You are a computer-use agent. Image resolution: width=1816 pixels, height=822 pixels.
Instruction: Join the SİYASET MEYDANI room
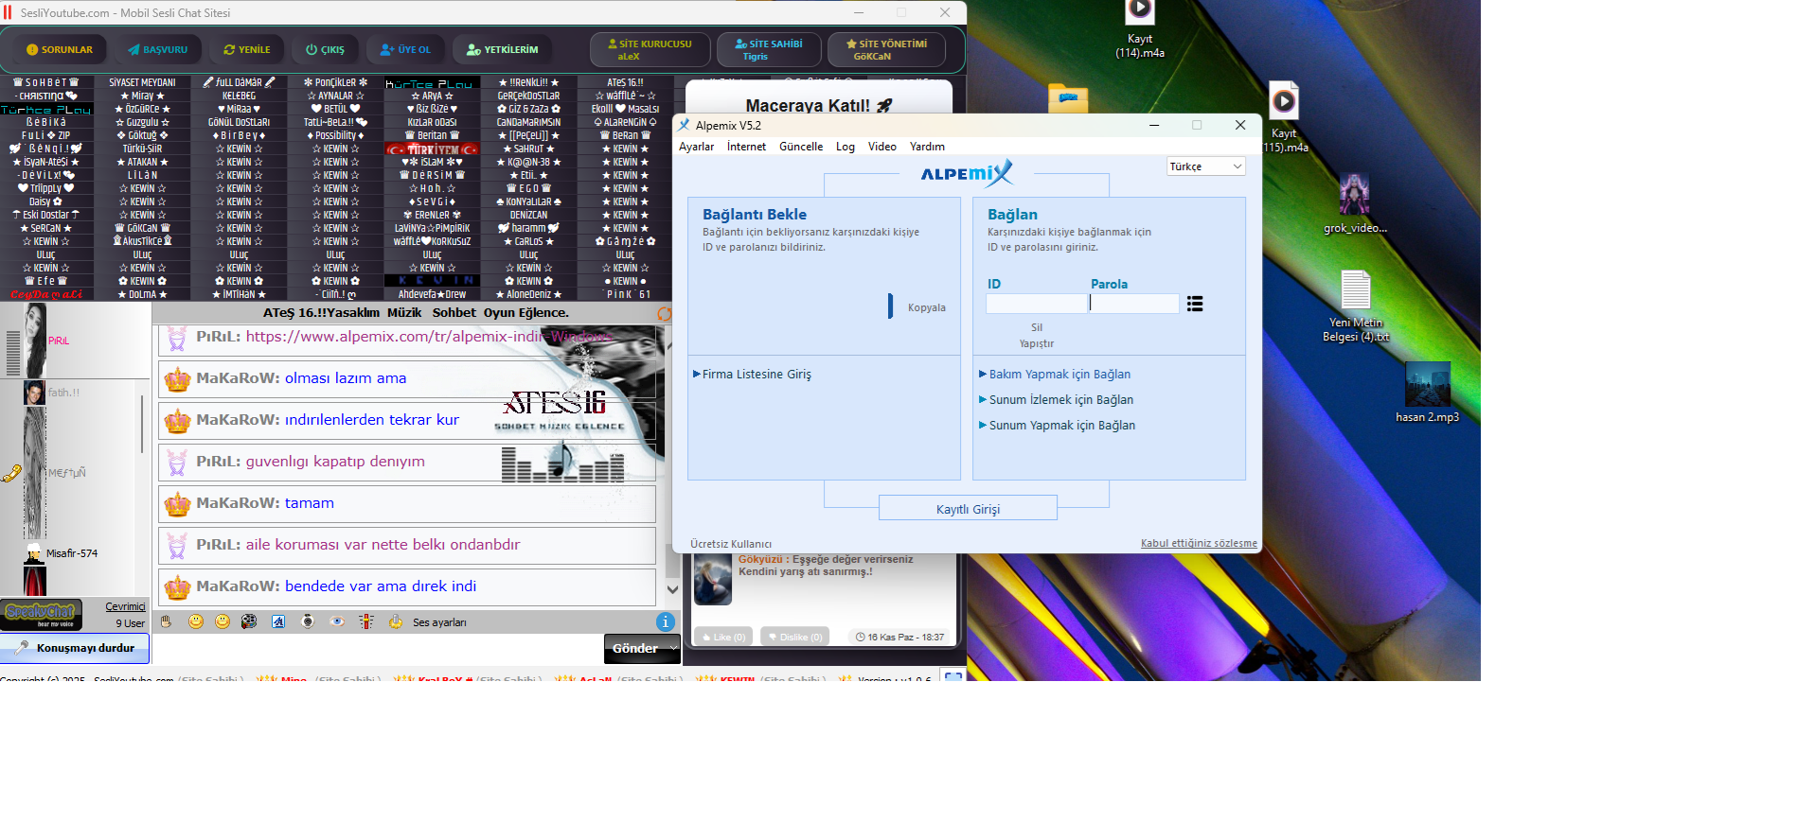click(142, 82)
